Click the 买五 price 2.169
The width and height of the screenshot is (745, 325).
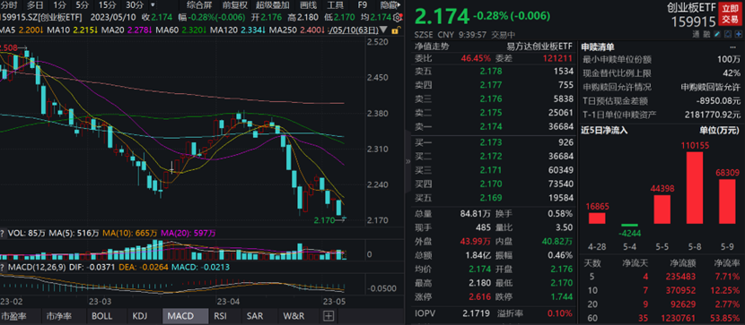point(491,197)
